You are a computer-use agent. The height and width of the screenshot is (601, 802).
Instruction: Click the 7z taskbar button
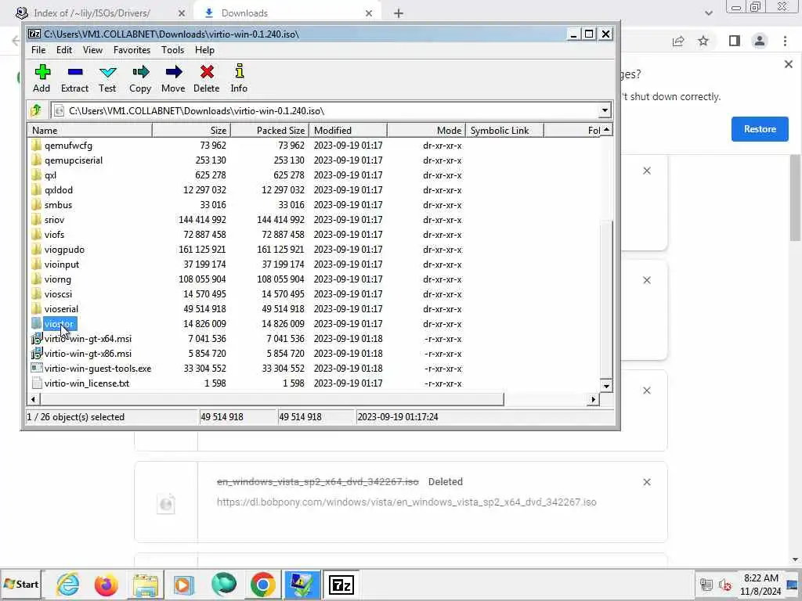tap(341, 584)
